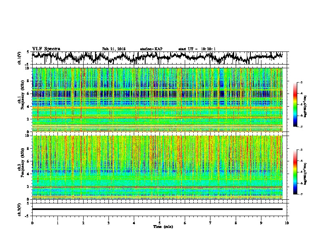Click the time axis tick label "1"
The height and width of the screenshot is (250, 323).
pos(58,223)
